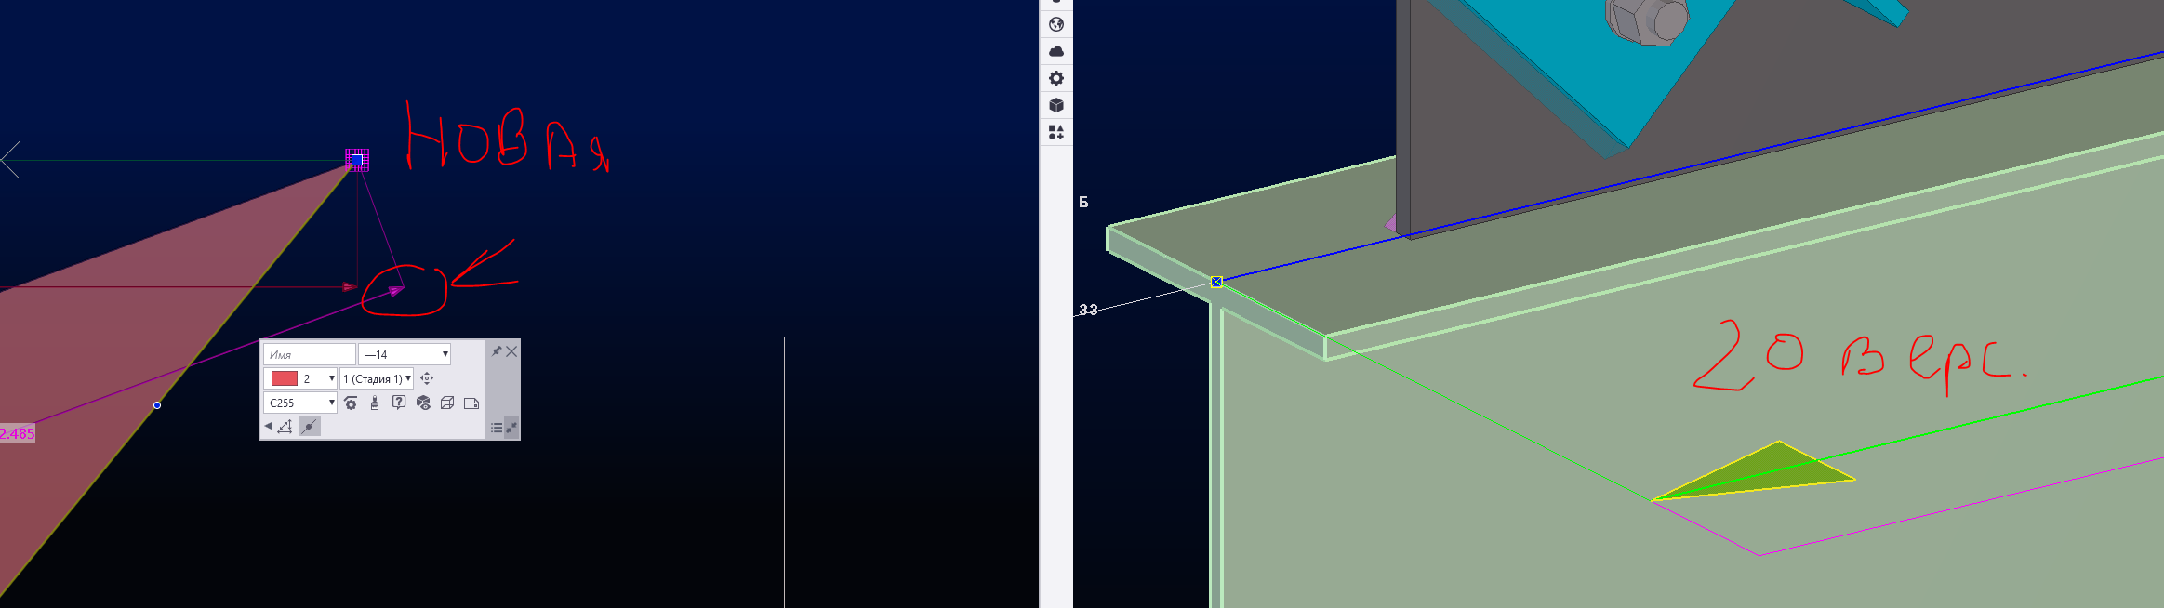This screenshot has width=2164, height=608.
Task: Collapse toolbar row with left triangle arrow
Action: tap(268, 426)
